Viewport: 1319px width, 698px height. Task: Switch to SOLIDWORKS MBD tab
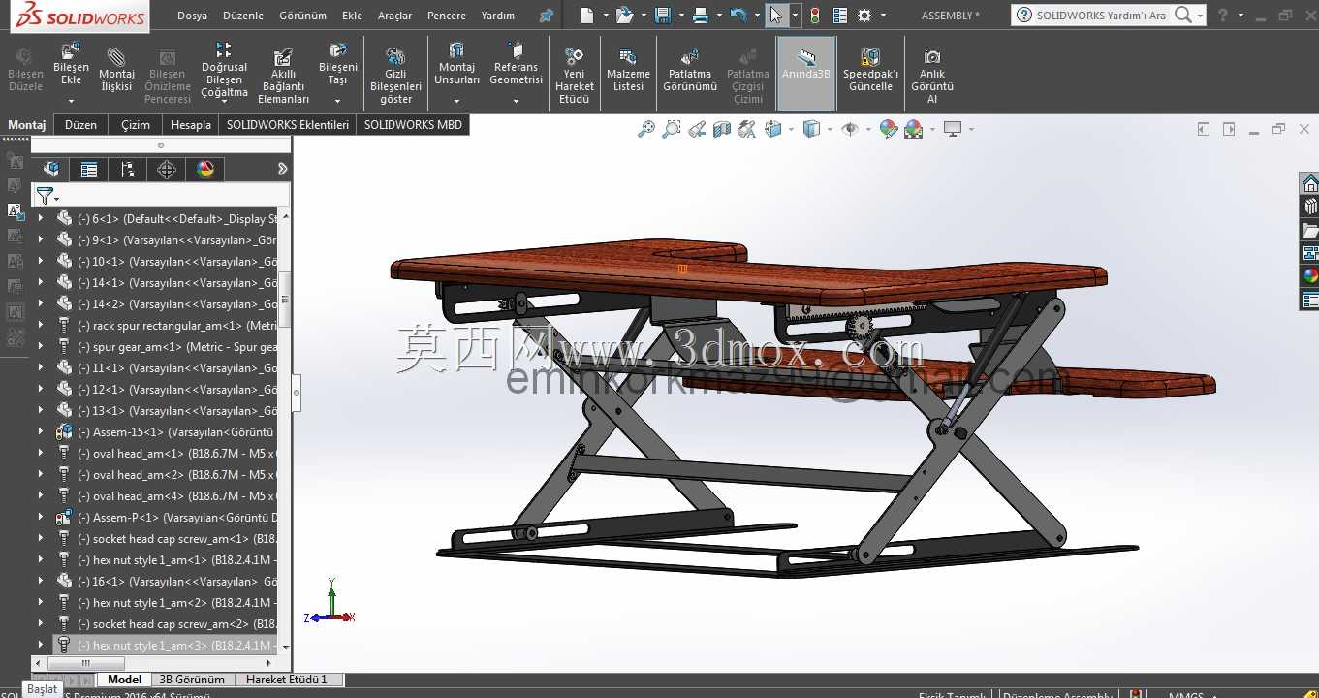click(x=413, y=125)
